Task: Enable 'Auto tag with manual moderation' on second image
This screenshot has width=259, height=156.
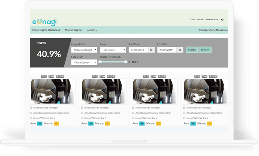Action: coord(82,113)
